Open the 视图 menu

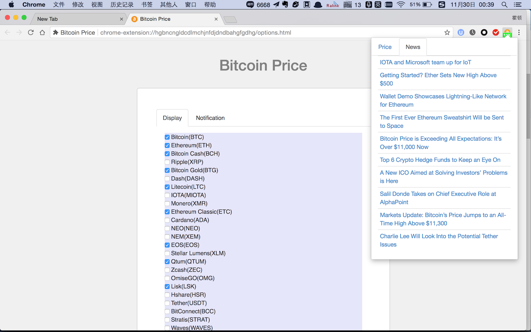tap(97, 5)
